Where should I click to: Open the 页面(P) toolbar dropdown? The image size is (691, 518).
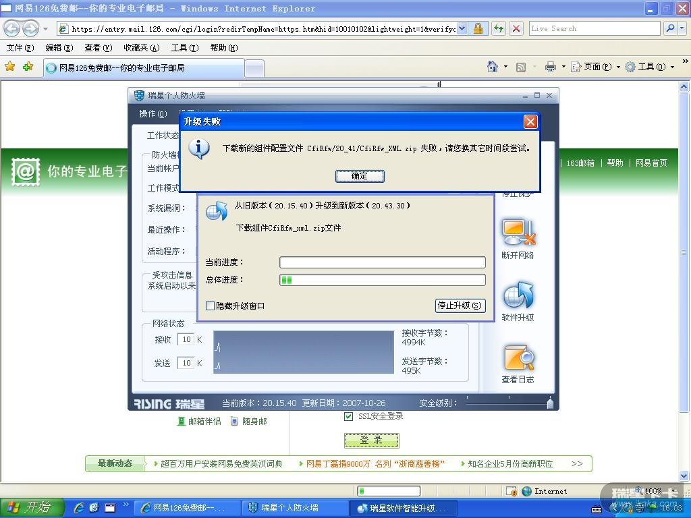(x=595, y=67)
